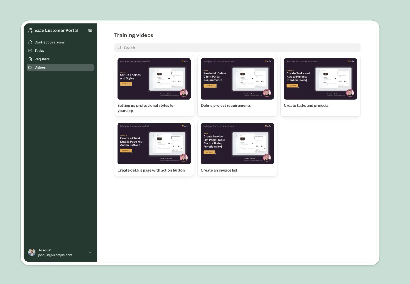Expand the Joaquin account menu chevron
Screen dimensions: 410x284
click(x=89, y=252)
